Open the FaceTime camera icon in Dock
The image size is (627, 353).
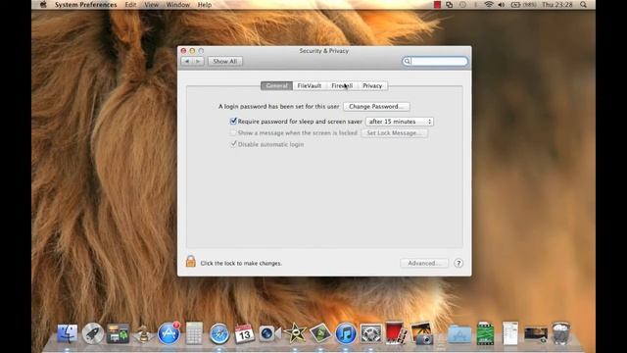(269, 333)
